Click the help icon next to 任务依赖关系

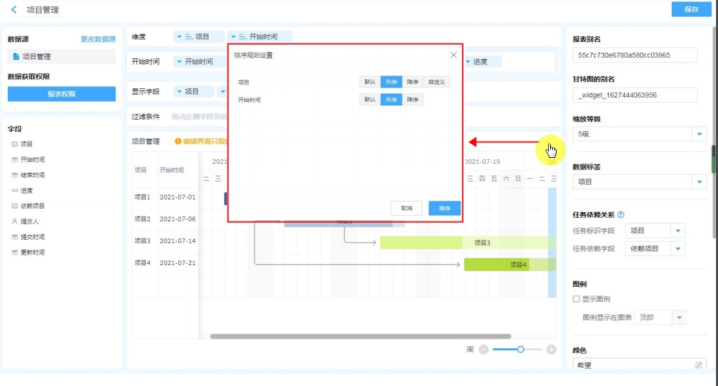[x=620, y=215]
